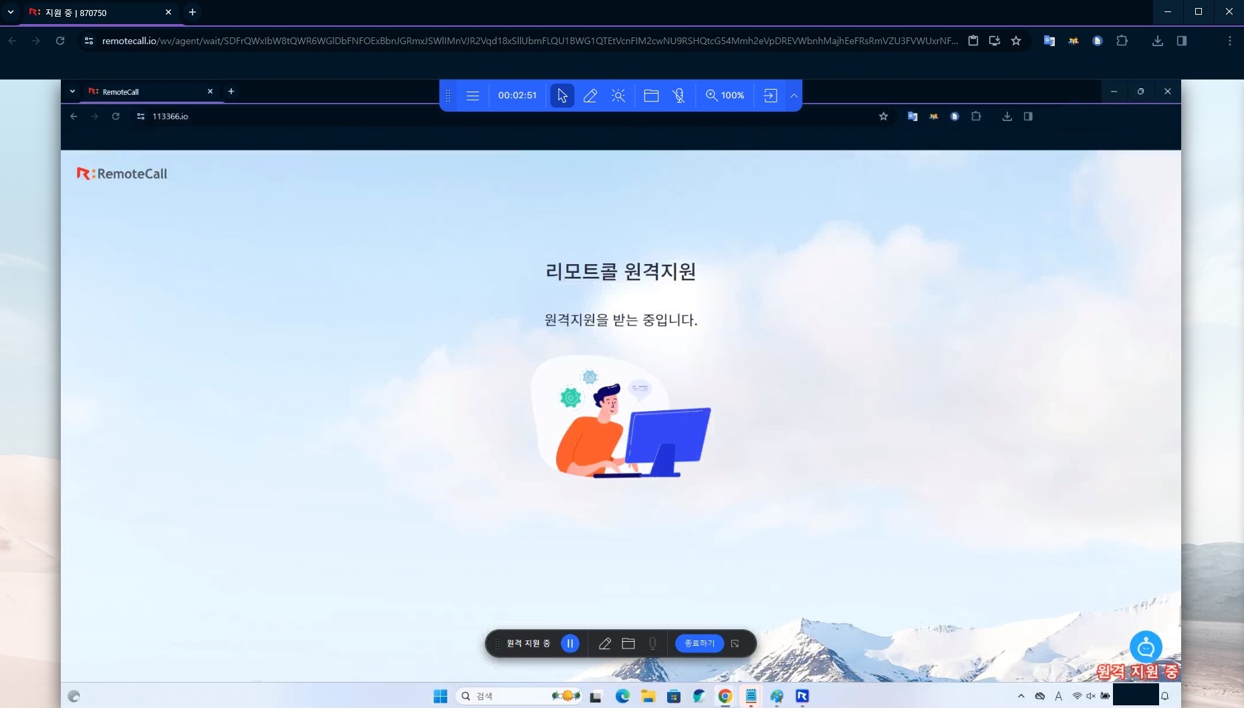Collapse the agent toolbar with the chevron
The image size is (1244, 708).
(794, 95)
